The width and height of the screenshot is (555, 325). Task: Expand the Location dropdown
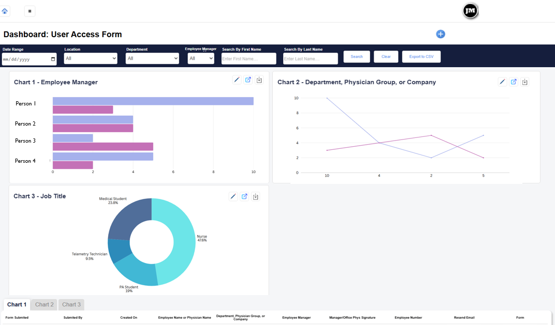[x=91, y=59]
